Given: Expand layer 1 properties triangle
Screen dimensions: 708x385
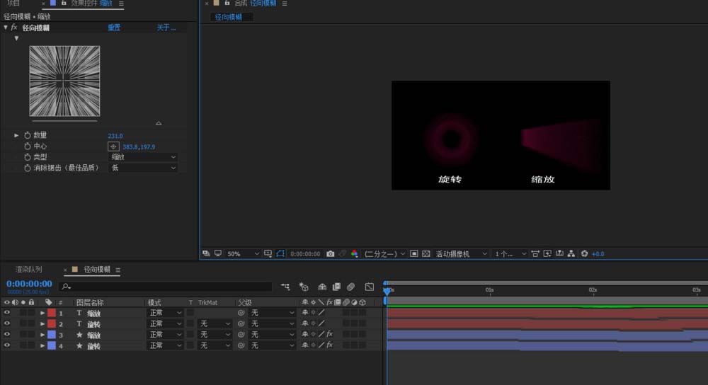Looking at the screenshot, I should pos(42,313).
